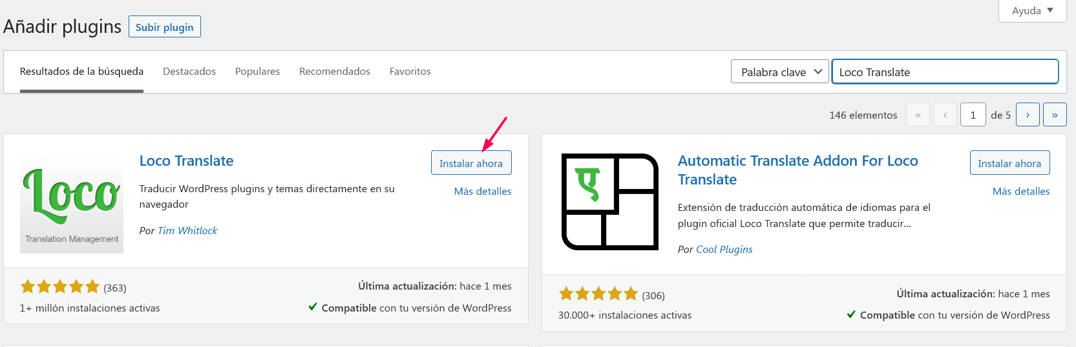Click Automatic Translate Addon's Compatible text
The width and height of the screenshot is (1076, 347).
(x=949, y=315)
